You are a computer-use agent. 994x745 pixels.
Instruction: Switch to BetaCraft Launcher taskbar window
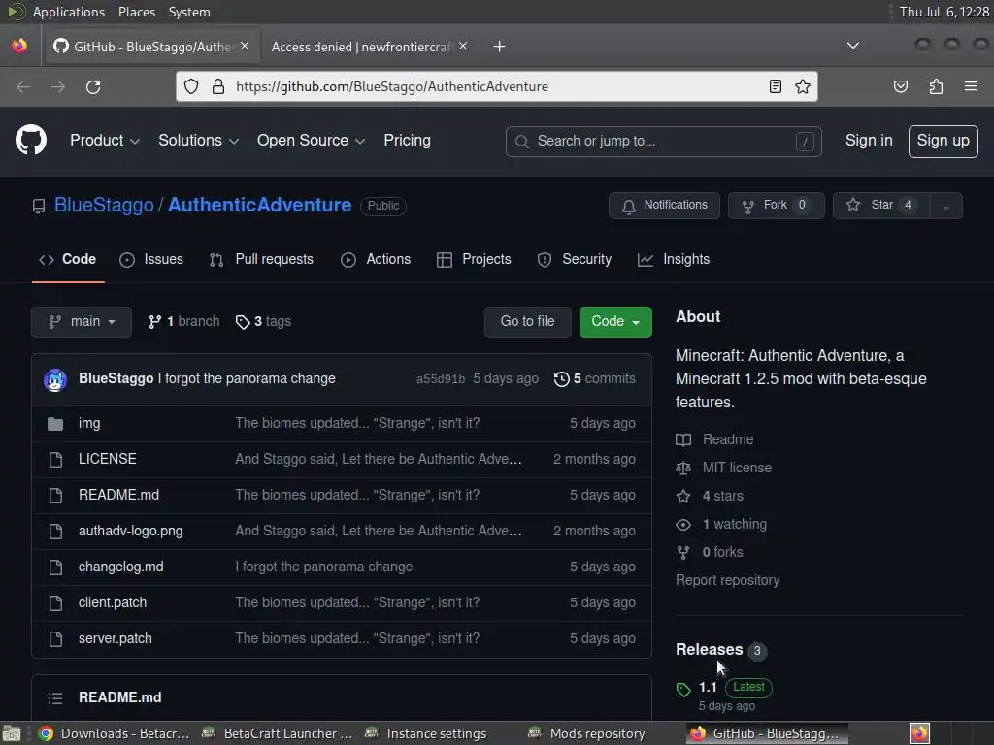(277, 733)
